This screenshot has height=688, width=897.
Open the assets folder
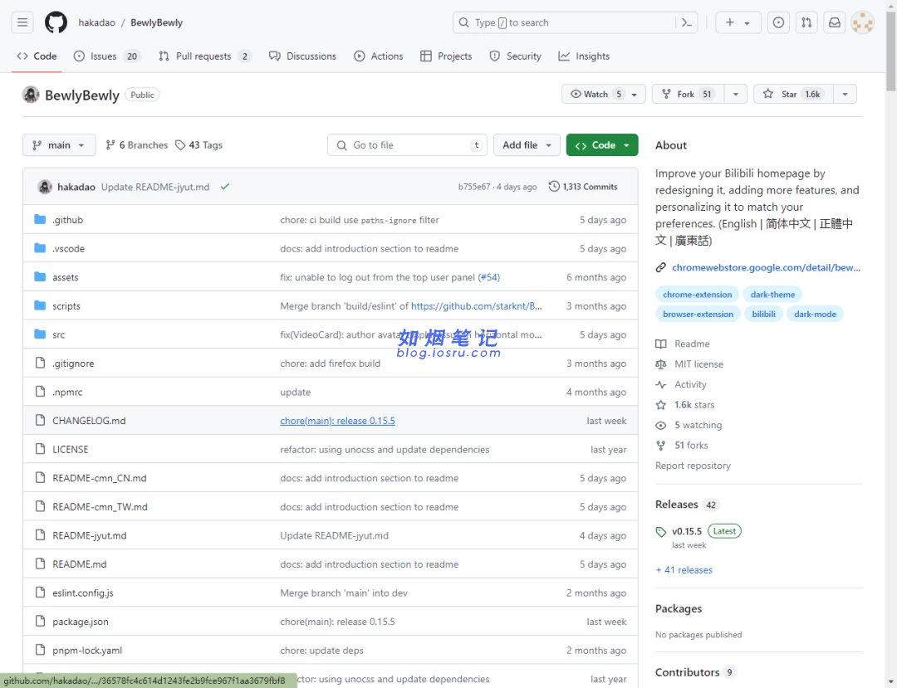[66, 277]
